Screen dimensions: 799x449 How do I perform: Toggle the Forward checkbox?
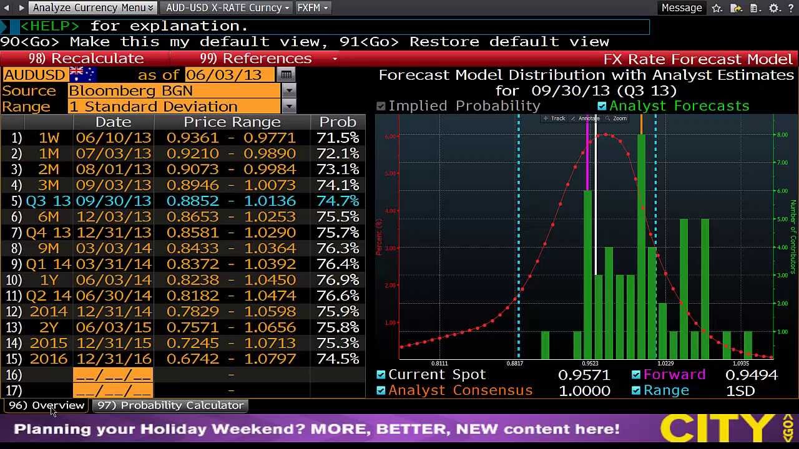tap(636, 374)
